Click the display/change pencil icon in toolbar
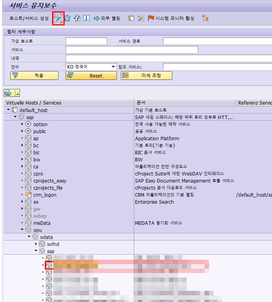This screenshot has width=272, height=302. click(58, 18)
